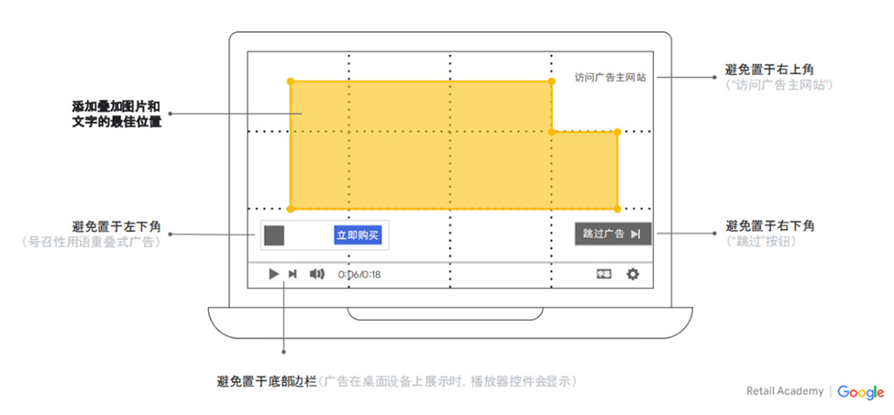The height and width of the screenshot is (415, 894).
Task: Open player settings via the gear icon
Action: (632, 274)
